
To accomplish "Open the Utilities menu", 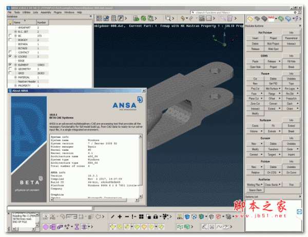I will (x=26, y=12).
